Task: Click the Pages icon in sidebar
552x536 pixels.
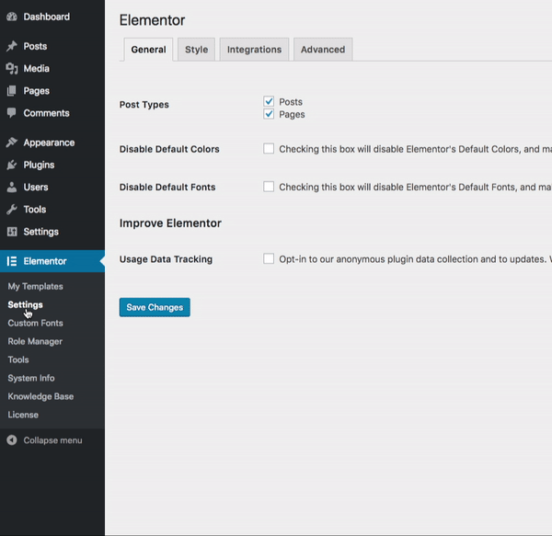Action: [x=11, y=91]
